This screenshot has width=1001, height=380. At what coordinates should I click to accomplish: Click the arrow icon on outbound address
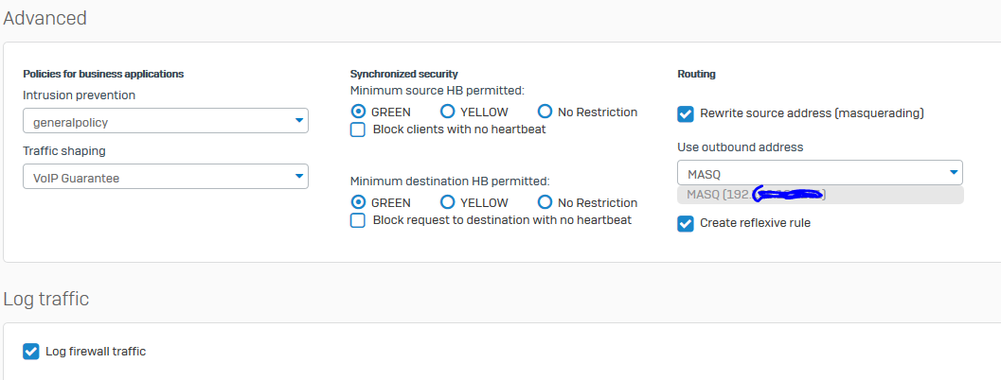point(953,173)
